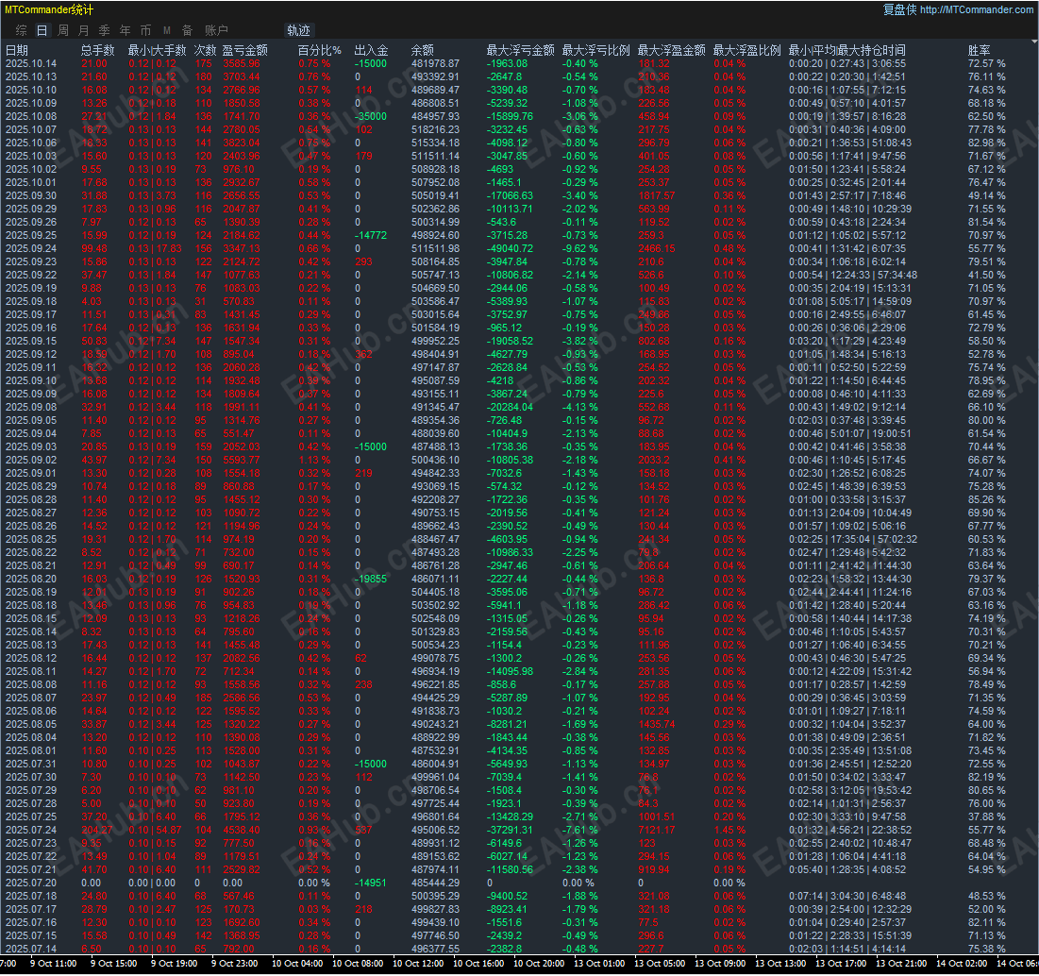
Task: Click the 最小|大手数 column header
Action: coord(157,50)
